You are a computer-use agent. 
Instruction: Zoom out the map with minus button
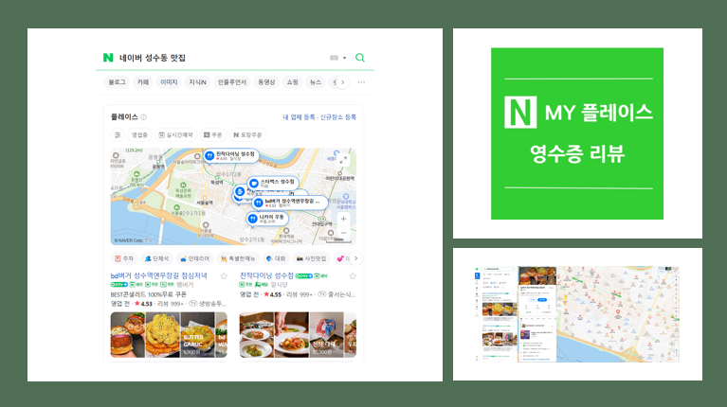pyautogui.click(x=343, y=233)
